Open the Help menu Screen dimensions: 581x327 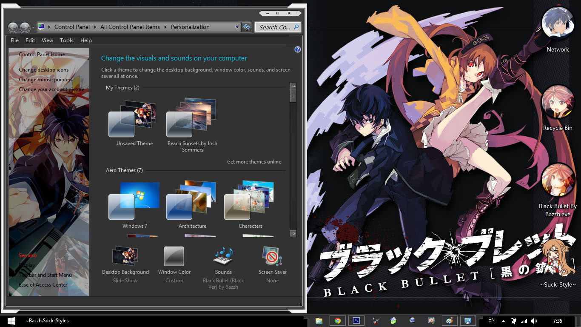[86, 40]
